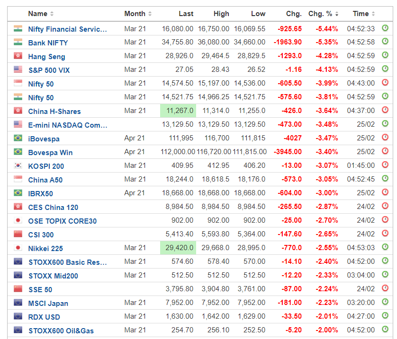Click the red clock icon in KOSPI 200 row

click(385, 165)
